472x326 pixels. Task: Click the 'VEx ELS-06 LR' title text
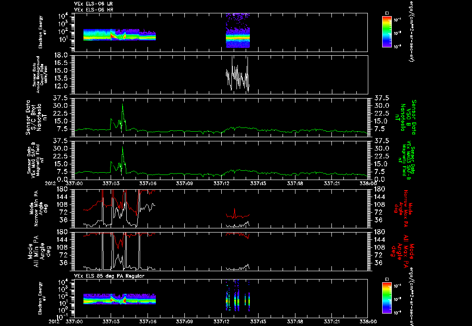93,4
